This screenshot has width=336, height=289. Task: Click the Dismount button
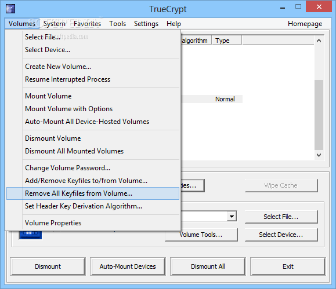tap(48, 266)
